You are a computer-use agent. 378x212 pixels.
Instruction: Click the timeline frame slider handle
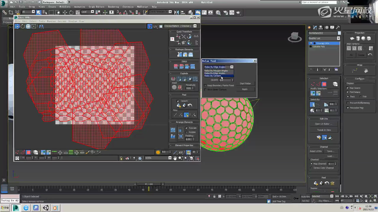click(x=148, y=184)
